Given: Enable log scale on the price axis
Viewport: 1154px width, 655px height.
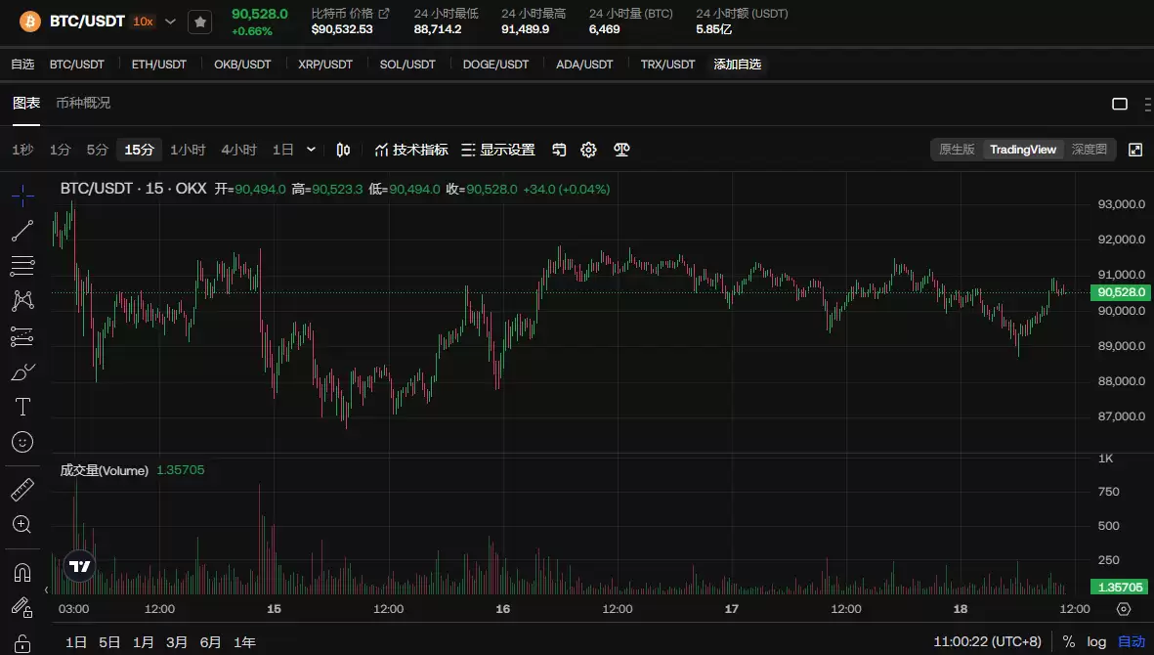Looking at the screenshot, I should point(1095,641).
